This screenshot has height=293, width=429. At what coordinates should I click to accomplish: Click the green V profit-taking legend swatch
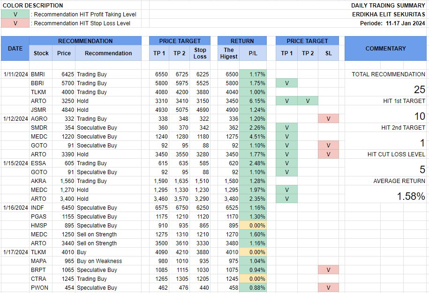15,15
